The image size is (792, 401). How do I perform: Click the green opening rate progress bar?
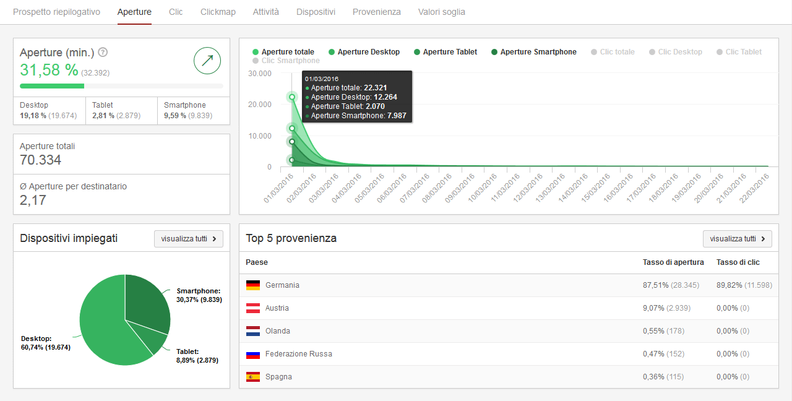point(52,86)
